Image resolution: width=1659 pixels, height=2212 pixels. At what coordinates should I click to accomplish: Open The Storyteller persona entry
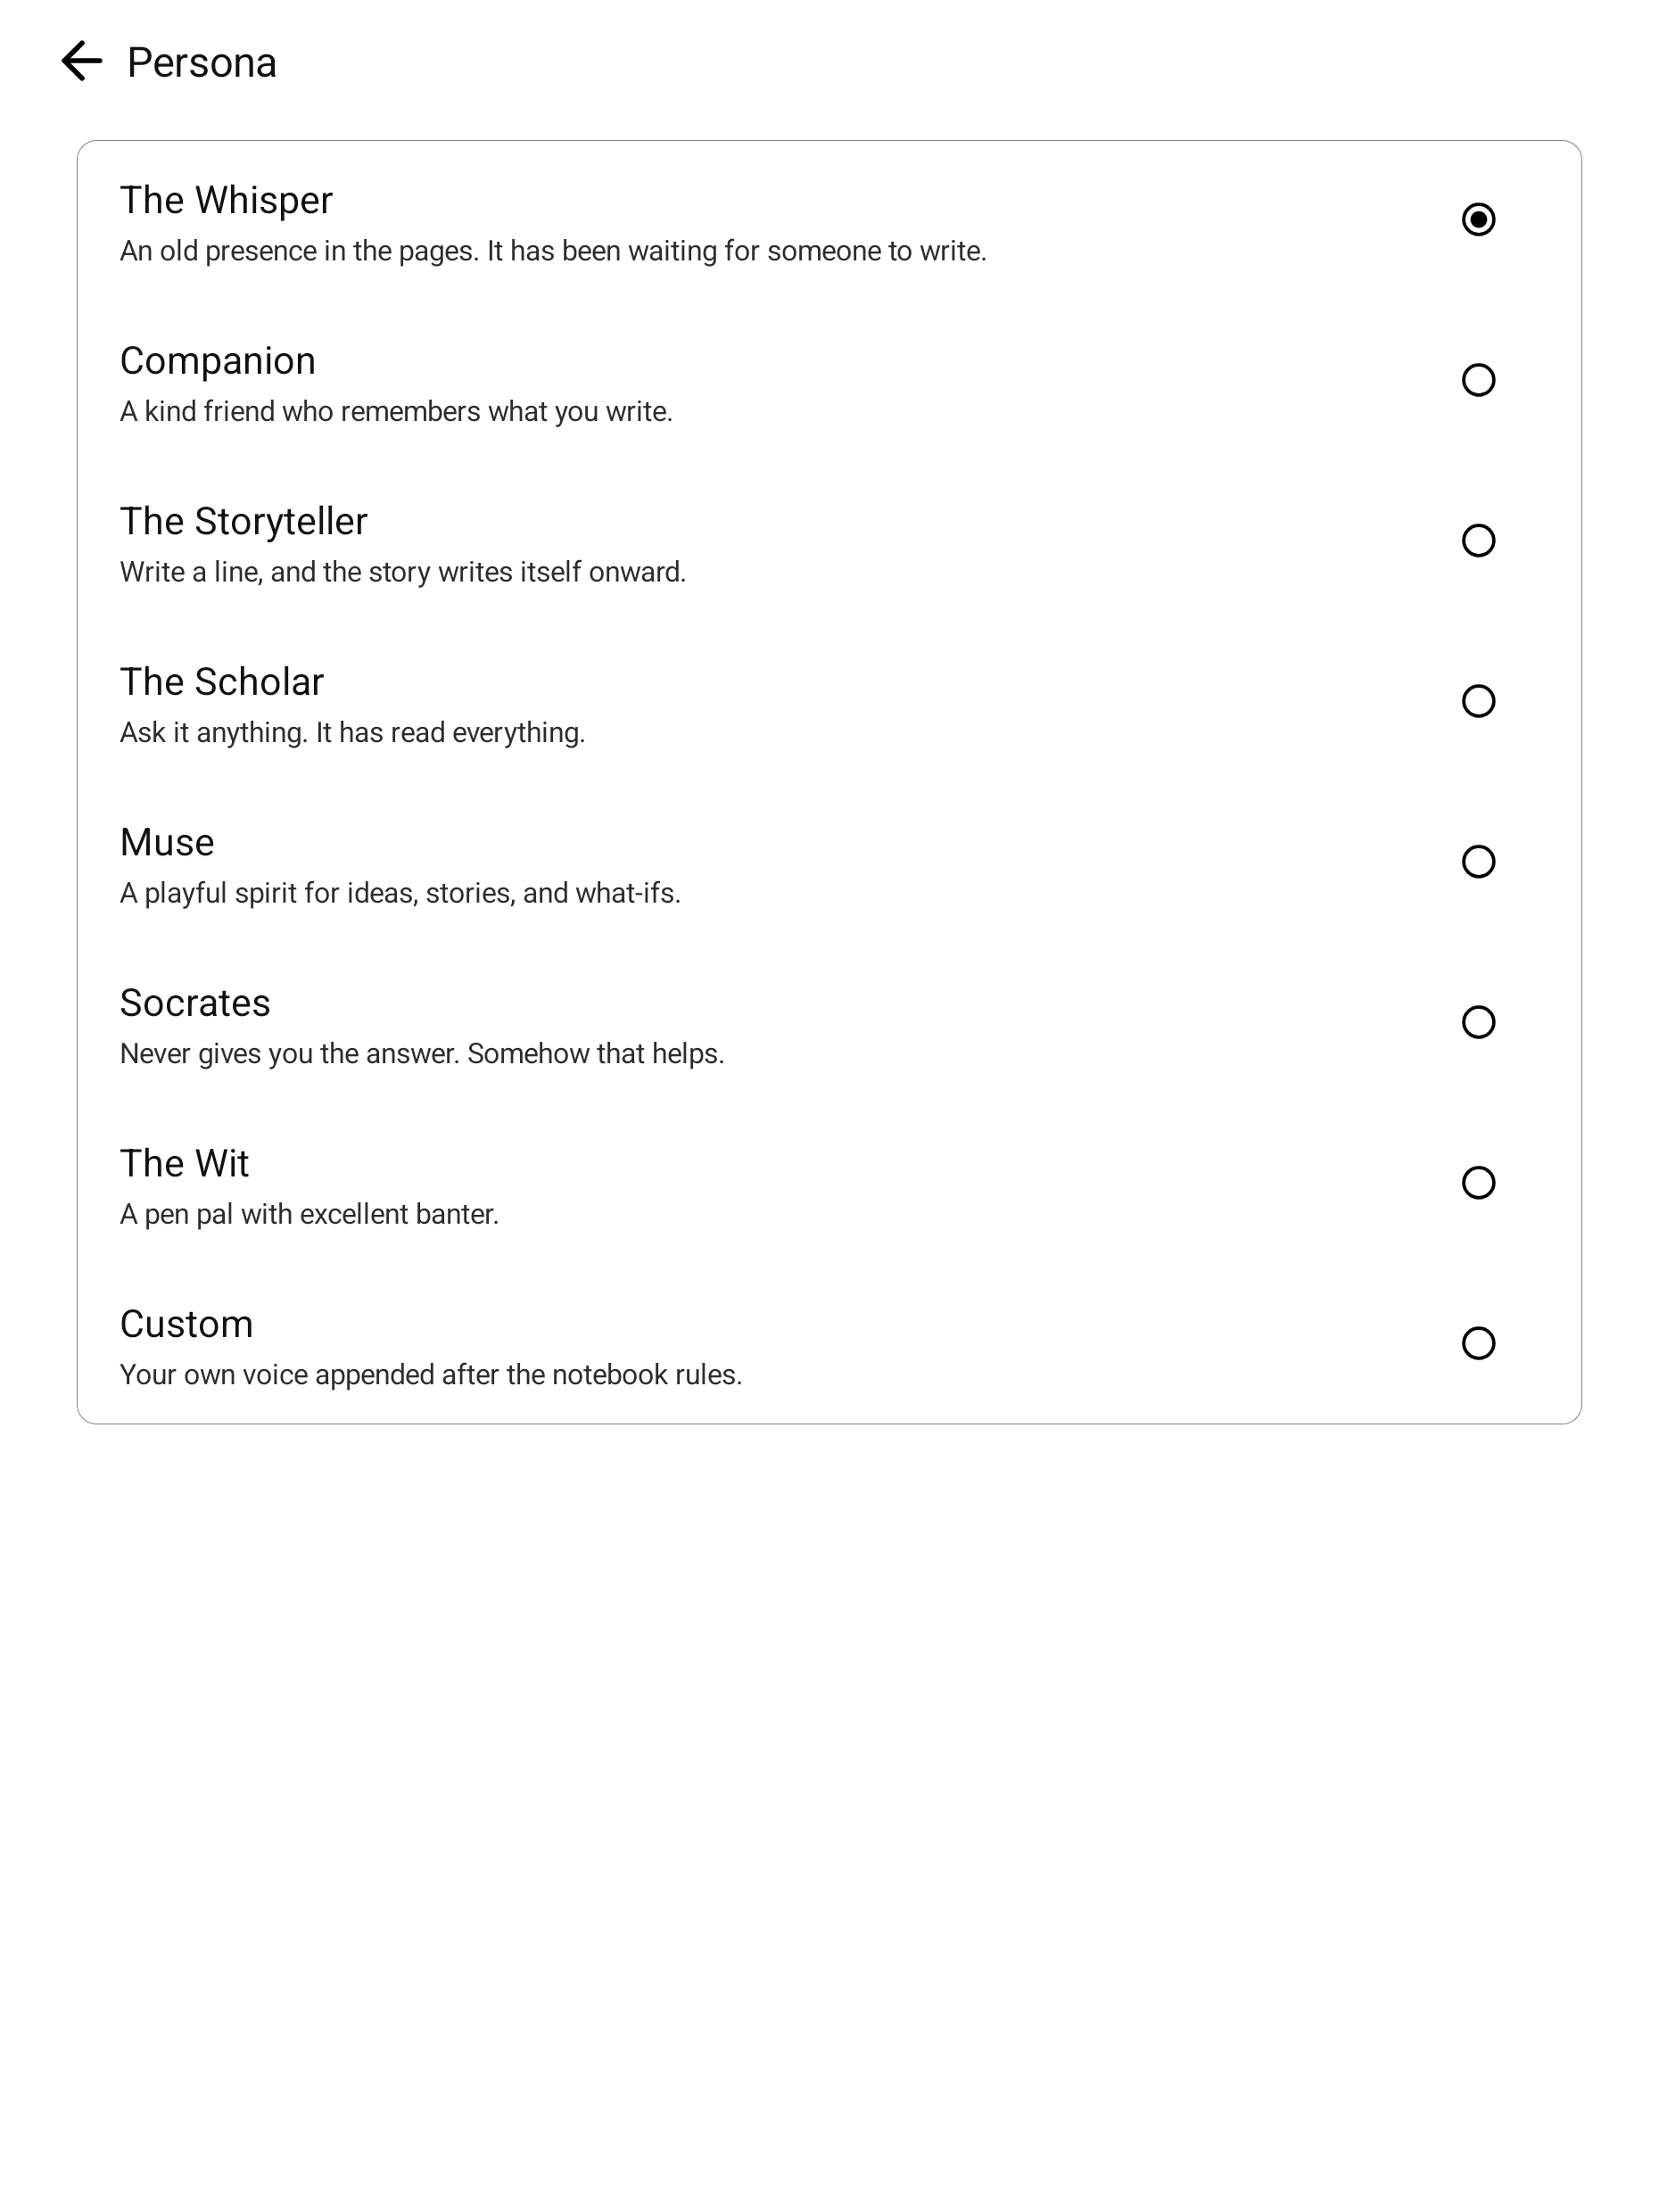[829, 541]
